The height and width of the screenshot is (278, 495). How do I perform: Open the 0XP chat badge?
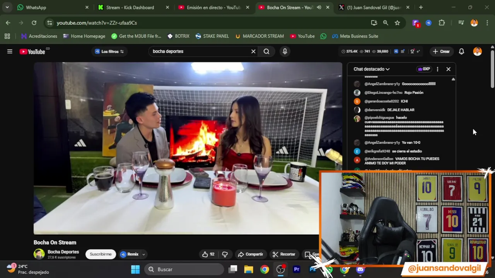coord(424,69)
